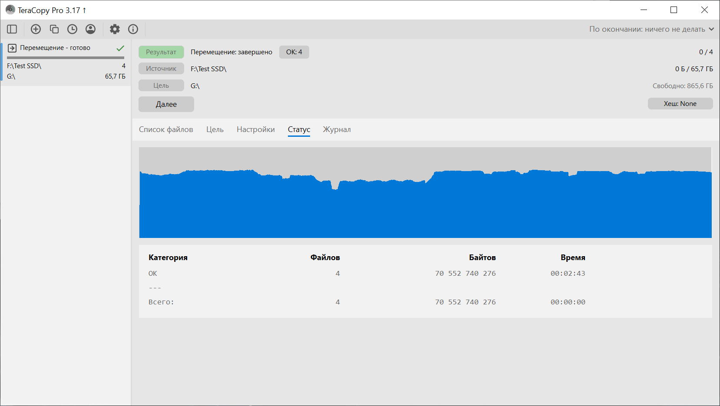Click the info about icon
The width and height of the screenshot is (720, 406).
coord(133,29)
